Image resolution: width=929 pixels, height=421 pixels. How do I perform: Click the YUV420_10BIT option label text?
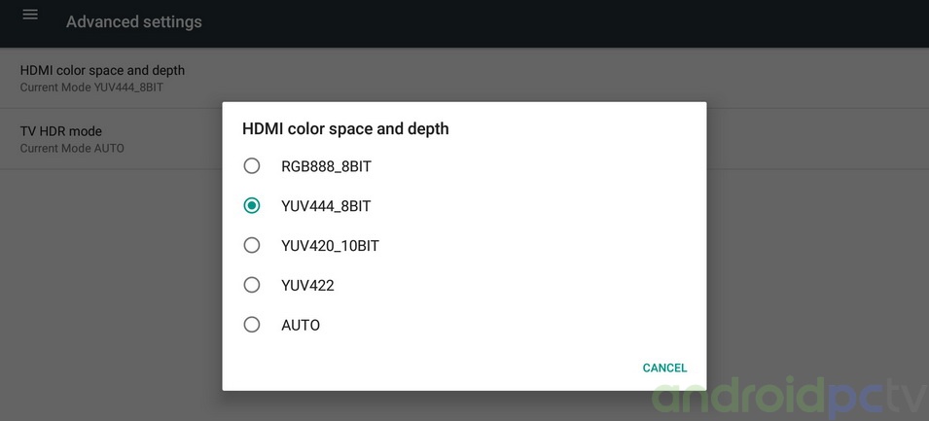[x=330, y=246]
